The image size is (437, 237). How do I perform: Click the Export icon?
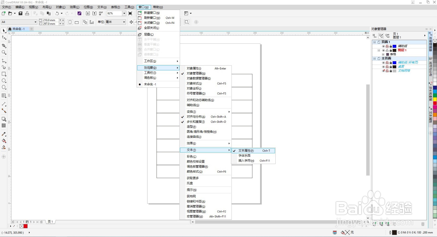[x=94, y=13]
